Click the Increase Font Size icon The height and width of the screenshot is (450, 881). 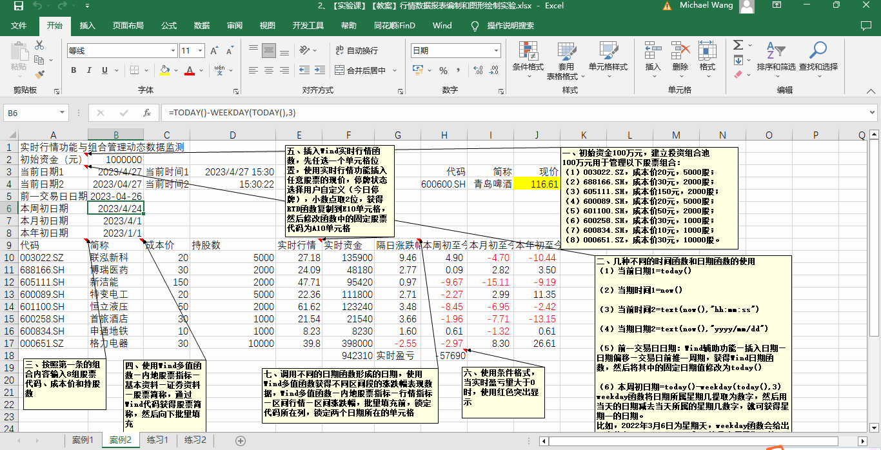click(213, 51)
